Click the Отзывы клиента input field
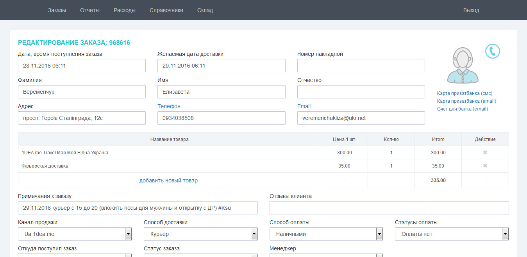The width and height of the screenshot is (527, 257). [x=389, y=208]
